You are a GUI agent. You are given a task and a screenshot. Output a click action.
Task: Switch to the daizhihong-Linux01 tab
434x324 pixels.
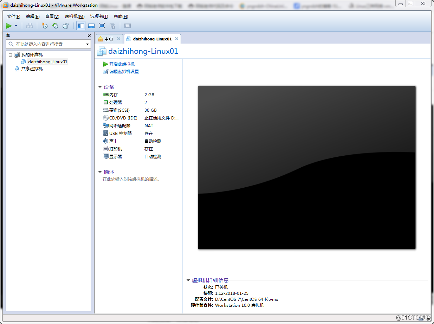(x=153, y=39)
